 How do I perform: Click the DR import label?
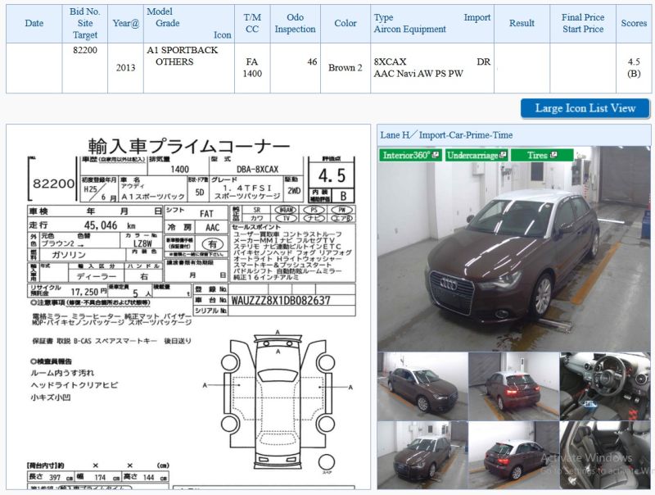(x=483, y=62)
